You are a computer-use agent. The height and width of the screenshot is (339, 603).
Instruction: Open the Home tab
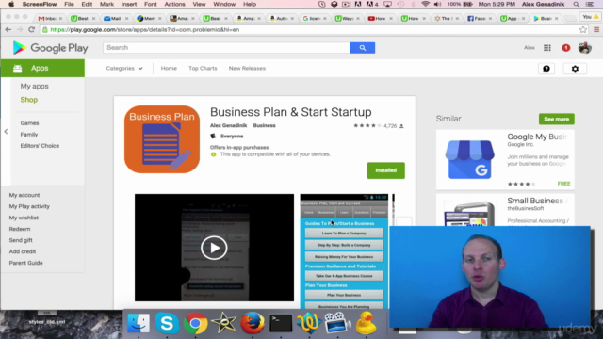pos(169,69)
